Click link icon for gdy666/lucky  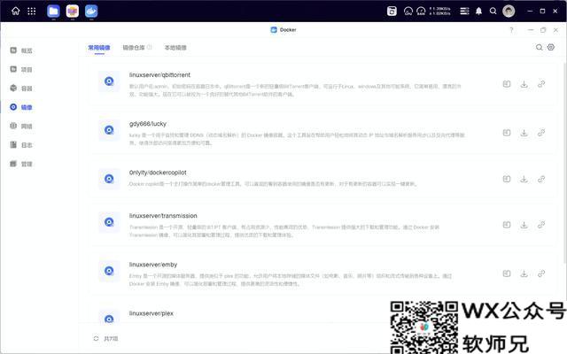tap(541, 133)
